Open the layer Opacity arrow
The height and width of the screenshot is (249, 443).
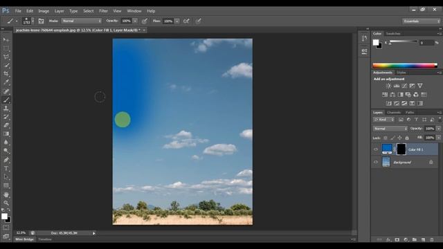[x=438, y=129]
